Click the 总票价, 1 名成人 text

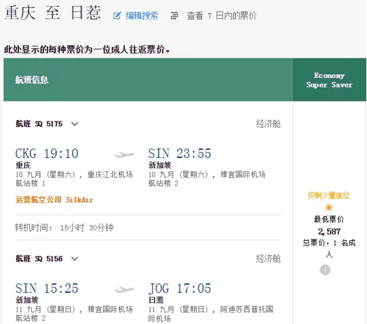click(329, 249)
